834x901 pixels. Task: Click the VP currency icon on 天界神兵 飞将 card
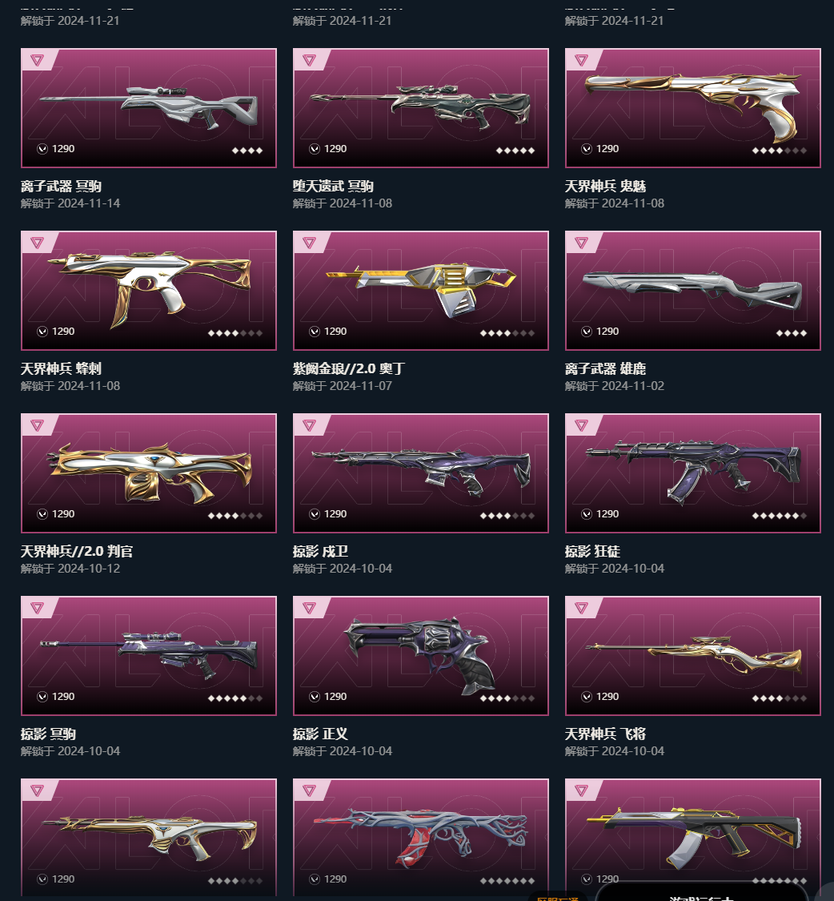click(x=587, y=697)
